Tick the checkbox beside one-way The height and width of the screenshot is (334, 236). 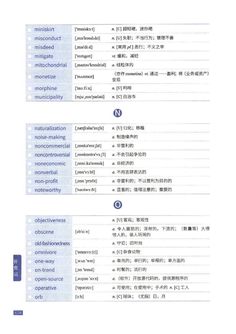click(29, 261)
